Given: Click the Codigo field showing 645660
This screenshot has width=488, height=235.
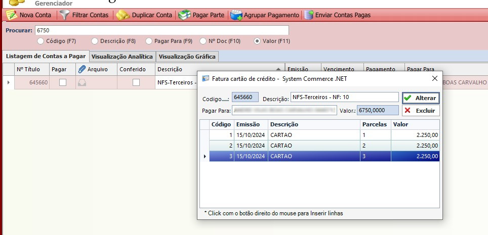Looking at the screenshot, I should coord(245,98).
